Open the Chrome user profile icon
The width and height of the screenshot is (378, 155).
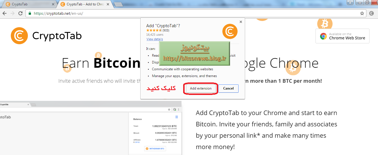tap(350, 3)
